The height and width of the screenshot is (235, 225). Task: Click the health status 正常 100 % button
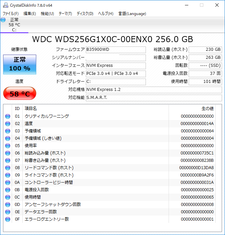20,65
